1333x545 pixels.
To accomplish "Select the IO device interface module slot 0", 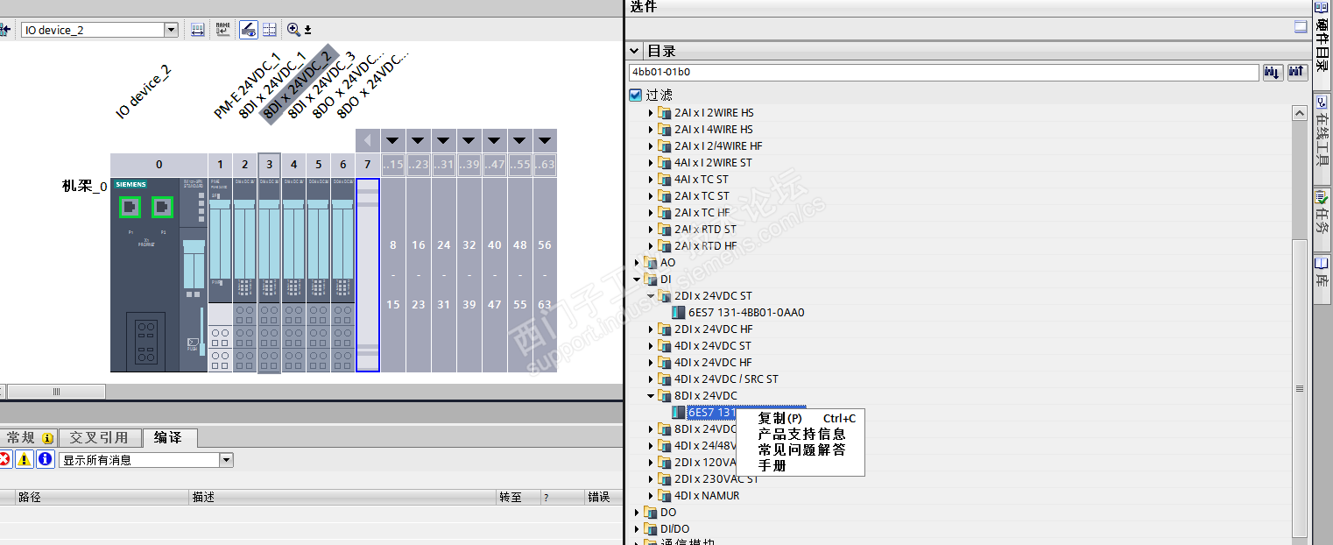I will pyautogui.click(x=159, y=275).
